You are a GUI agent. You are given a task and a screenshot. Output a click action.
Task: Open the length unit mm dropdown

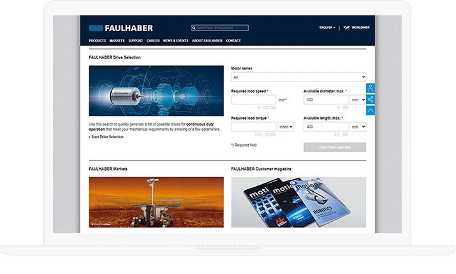coord(358,127)
